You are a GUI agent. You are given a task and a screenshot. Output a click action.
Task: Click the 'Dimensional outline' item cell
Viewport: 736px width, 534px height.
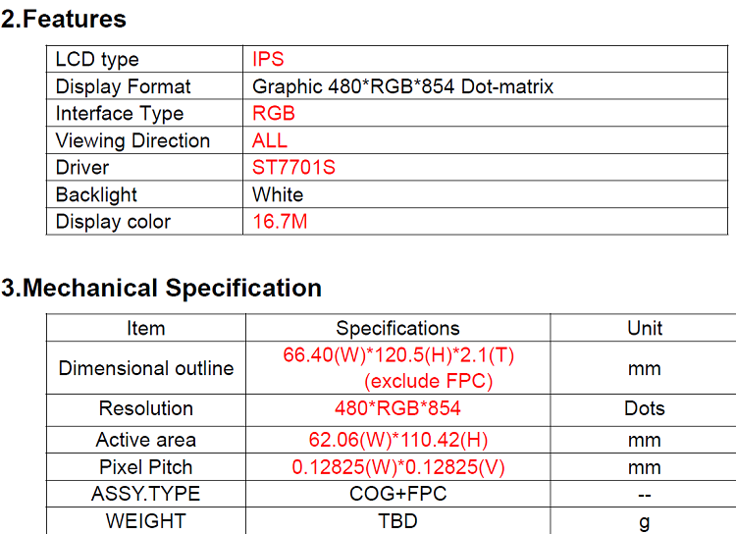[x=146, y=368]
